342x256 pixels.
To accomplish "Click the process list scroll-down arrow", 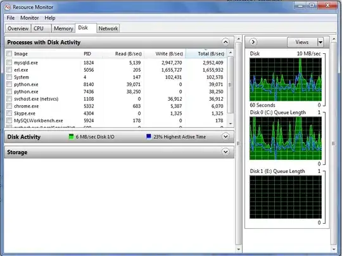I will (x=231, y=124).
